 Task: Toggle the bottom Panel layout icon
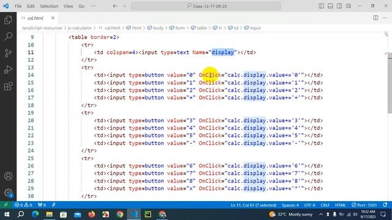pyautogui.click(x=330, y=6)
